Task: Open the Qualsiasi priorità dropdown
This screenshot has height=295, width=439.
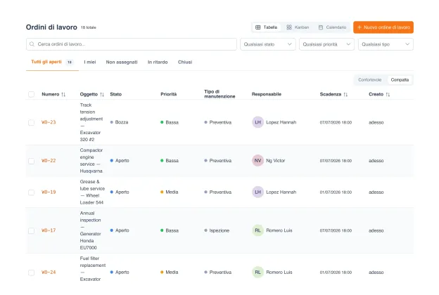Action: click(x=326, y=44)
